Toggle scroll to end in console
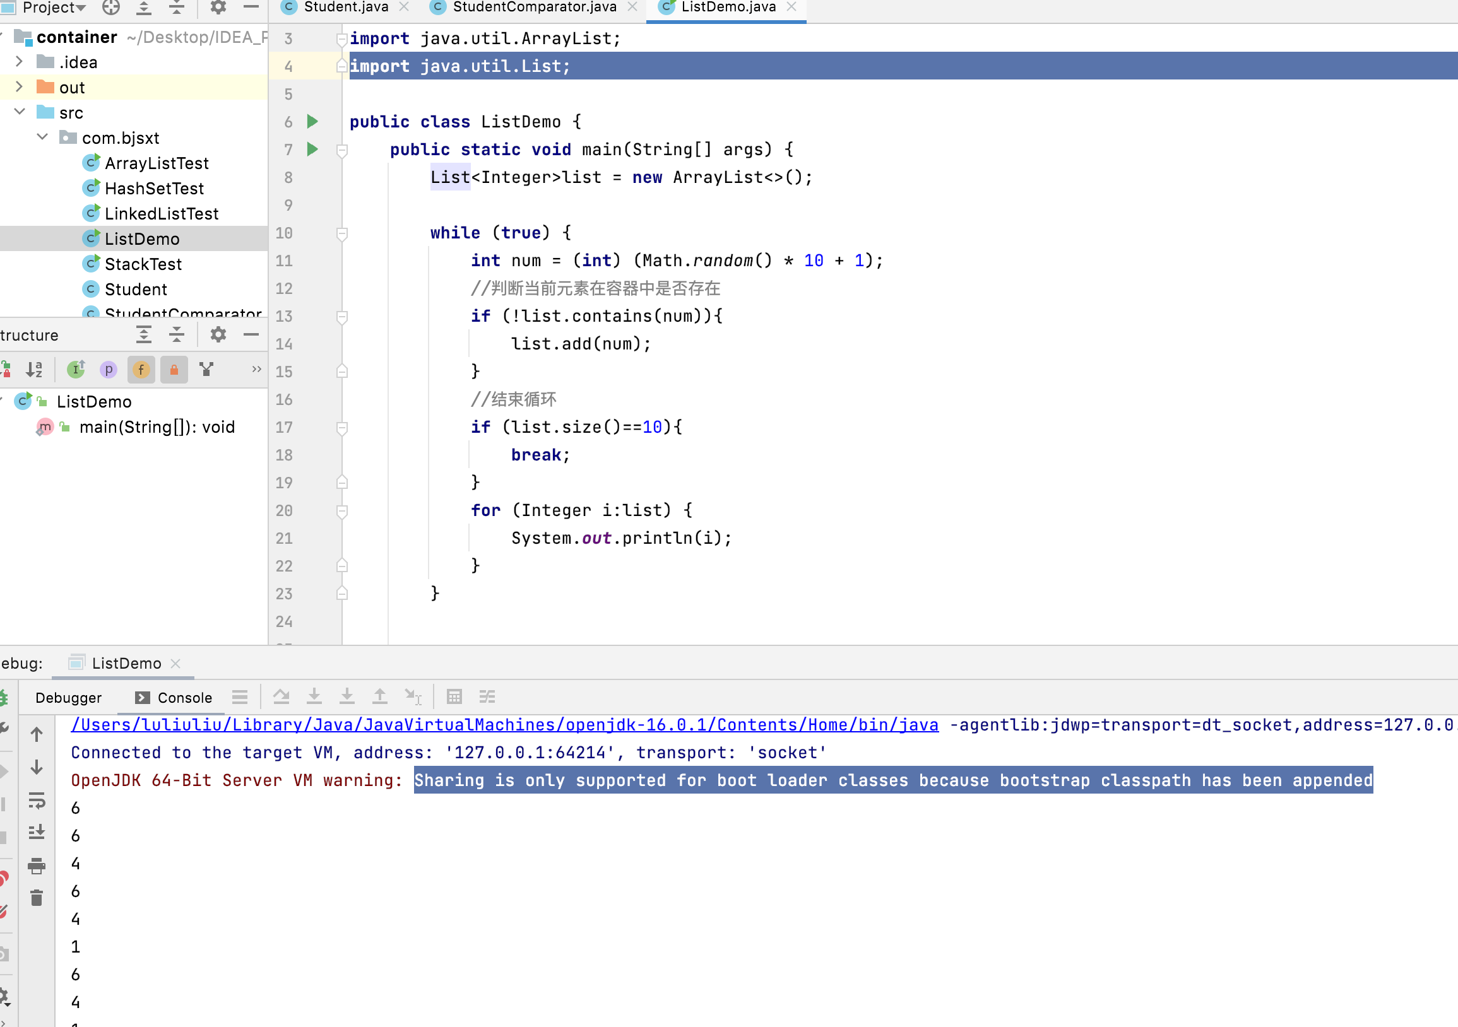Image resolution: width=1458 pixels, height=1027 pixels. (37, 833)
